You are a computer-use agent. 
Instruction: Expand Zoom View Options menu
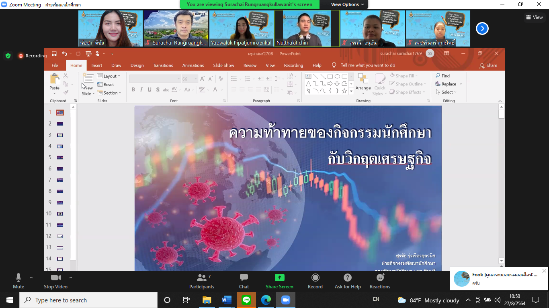[x=347, y=4]
